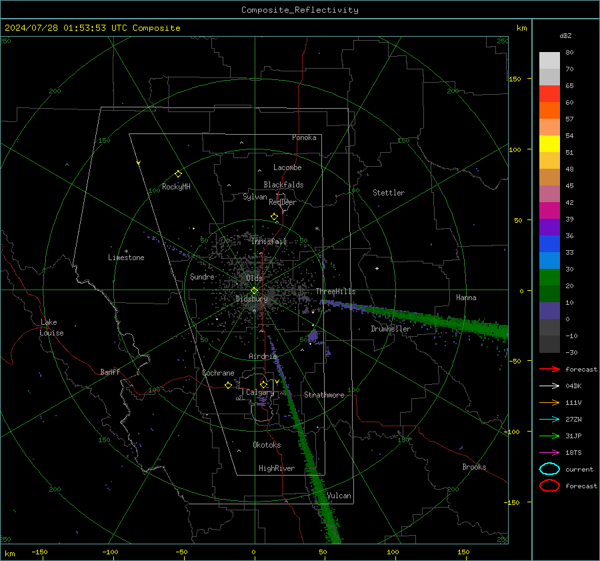Click the yellow radar-center diamond at Didsbury

(x=254, y=291)
